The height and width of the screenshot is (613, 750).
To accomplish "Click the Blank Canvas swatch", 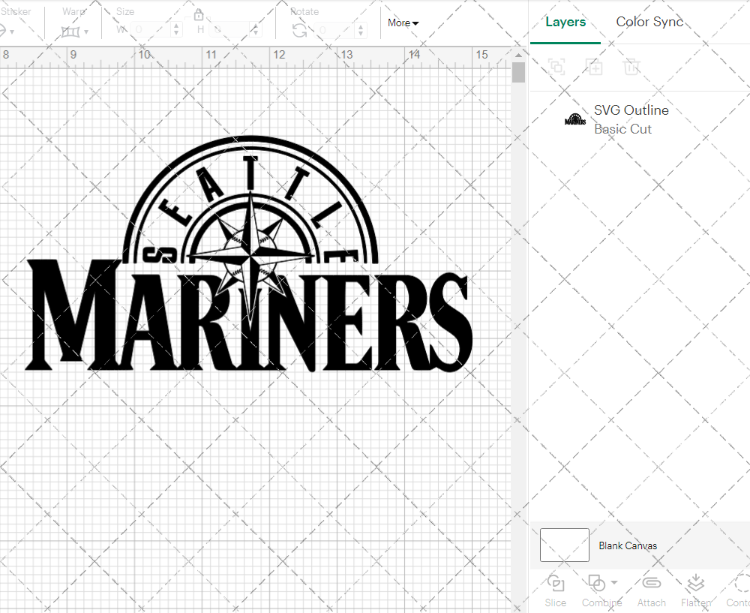I will (x=564, y=545).
